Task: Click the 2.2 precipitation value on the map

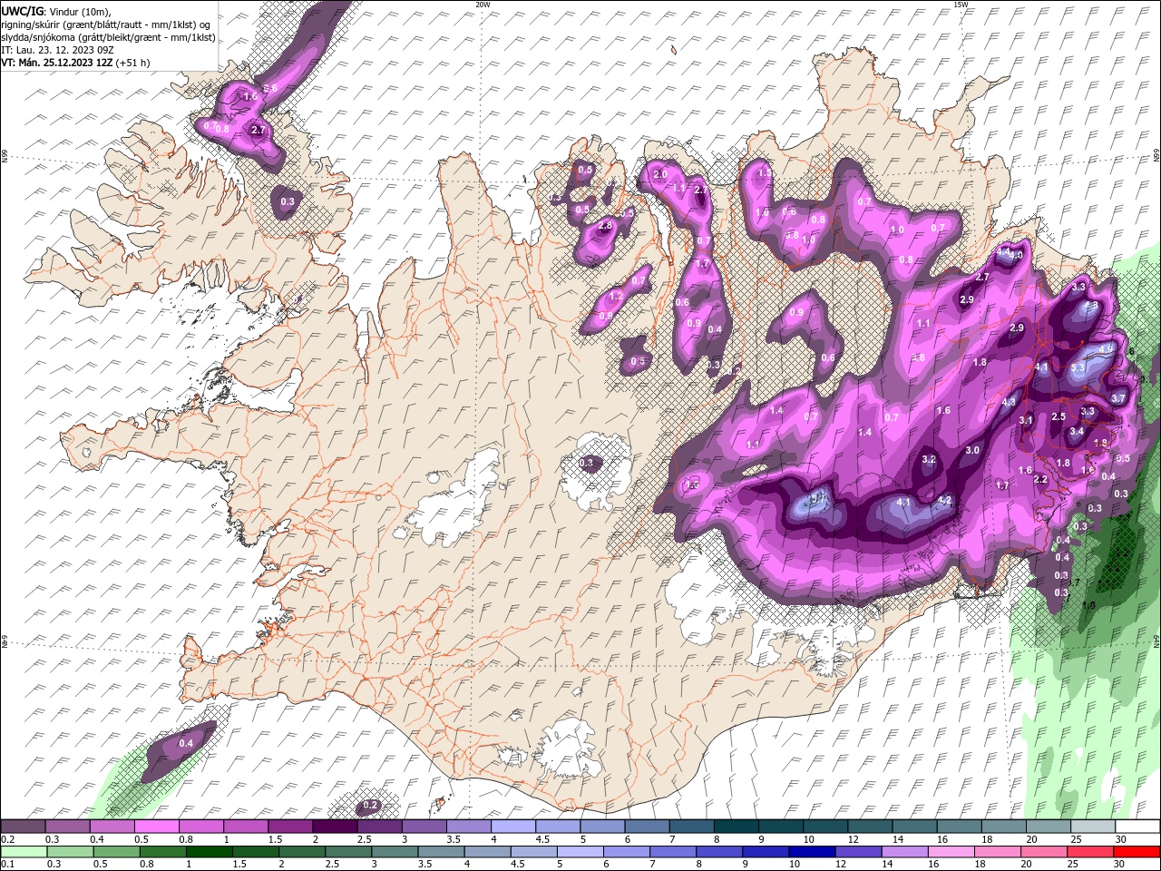Action: point(1040,479)
